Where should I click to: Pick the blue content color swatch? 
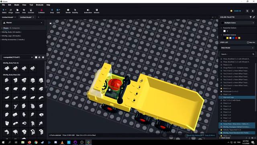pos(233,38)
